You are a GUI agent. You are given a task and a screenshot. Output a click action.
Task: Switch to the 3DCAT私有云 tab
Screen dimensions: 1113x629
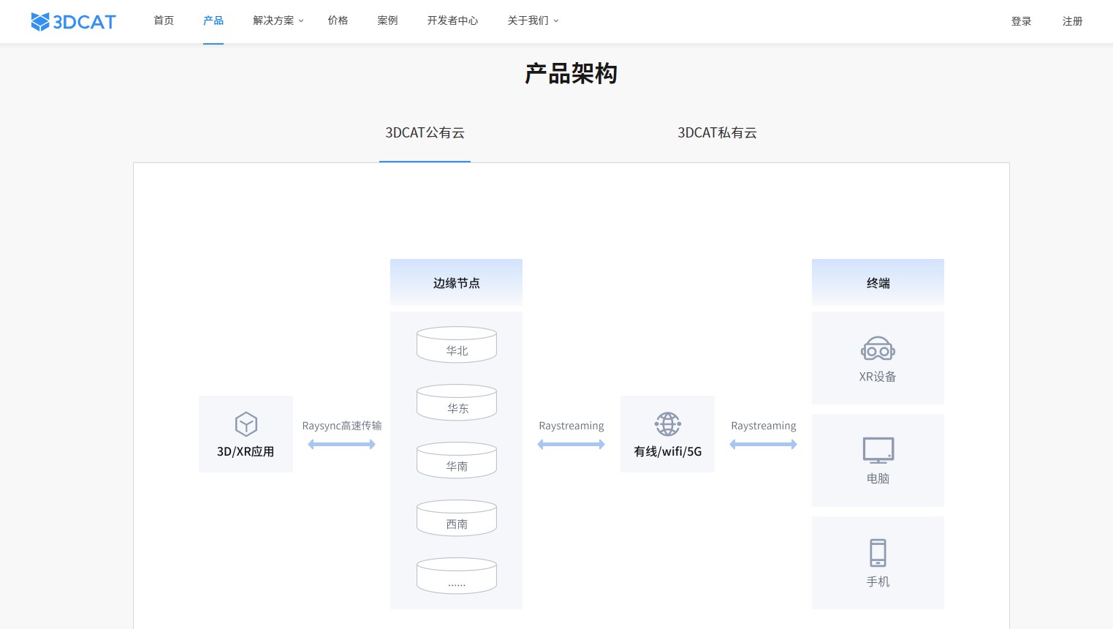pyautogui.click(x=717, y=133)
